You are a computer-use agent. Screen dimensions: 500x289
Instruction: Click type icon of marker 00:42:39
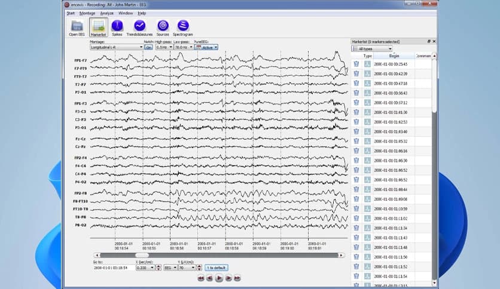367,73
